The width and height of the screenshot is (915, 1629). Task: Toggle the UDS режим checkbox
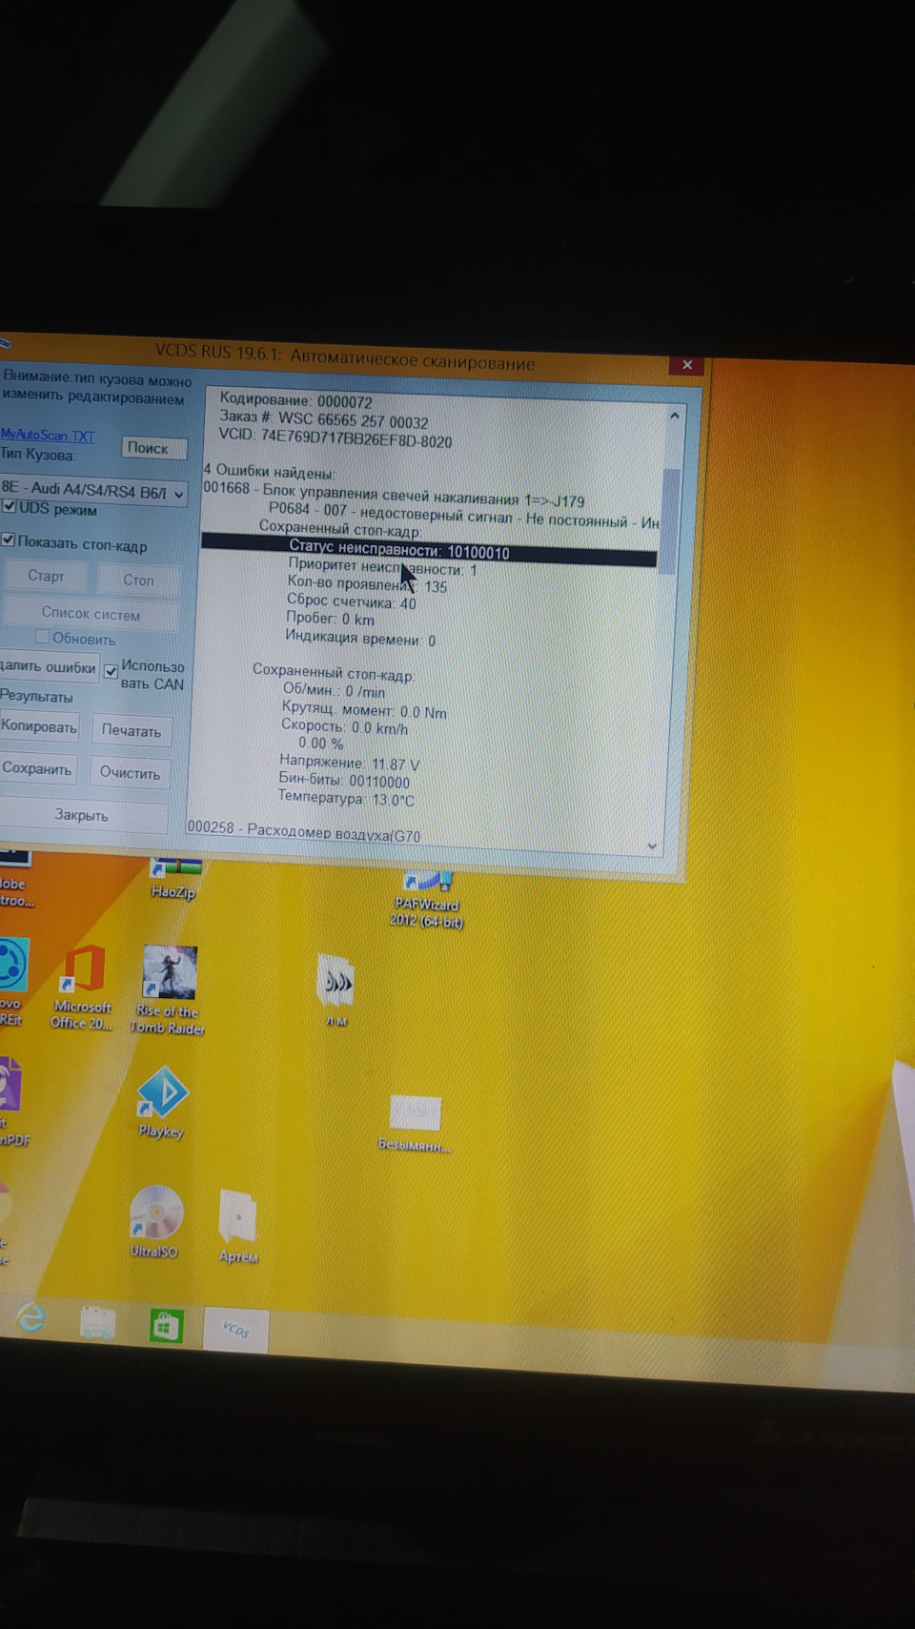click(10, 506)
